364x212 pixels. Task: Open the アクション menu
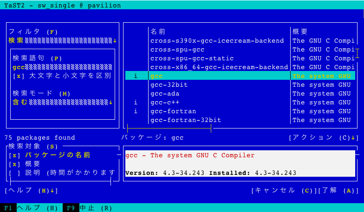click(324, 138)
